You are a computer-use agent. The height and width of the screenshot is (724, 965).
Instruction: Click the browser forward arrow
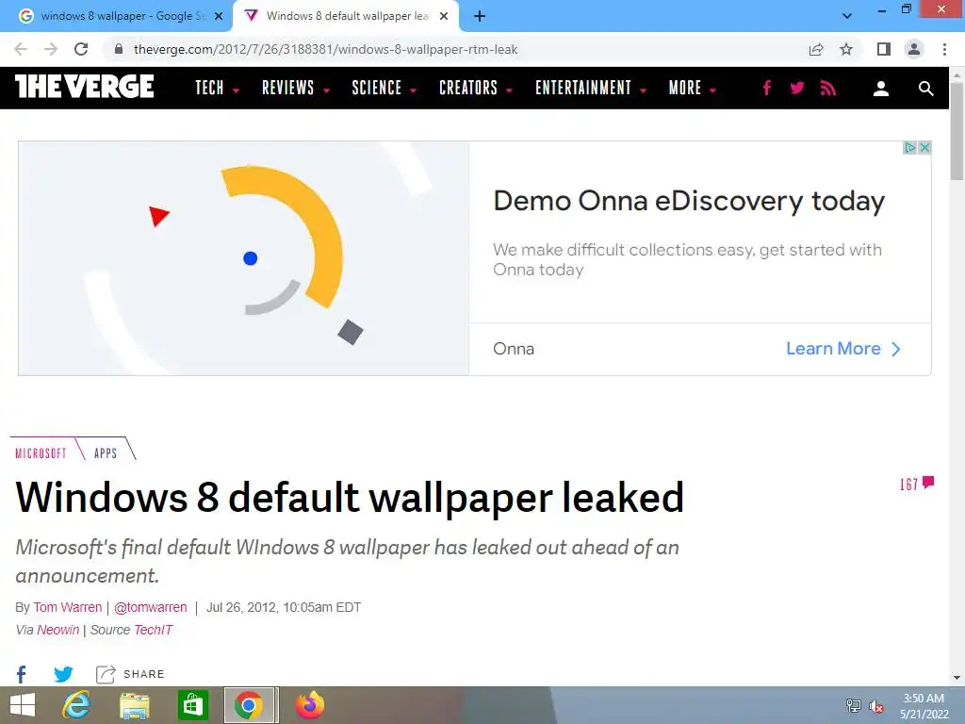pos(51,49)
